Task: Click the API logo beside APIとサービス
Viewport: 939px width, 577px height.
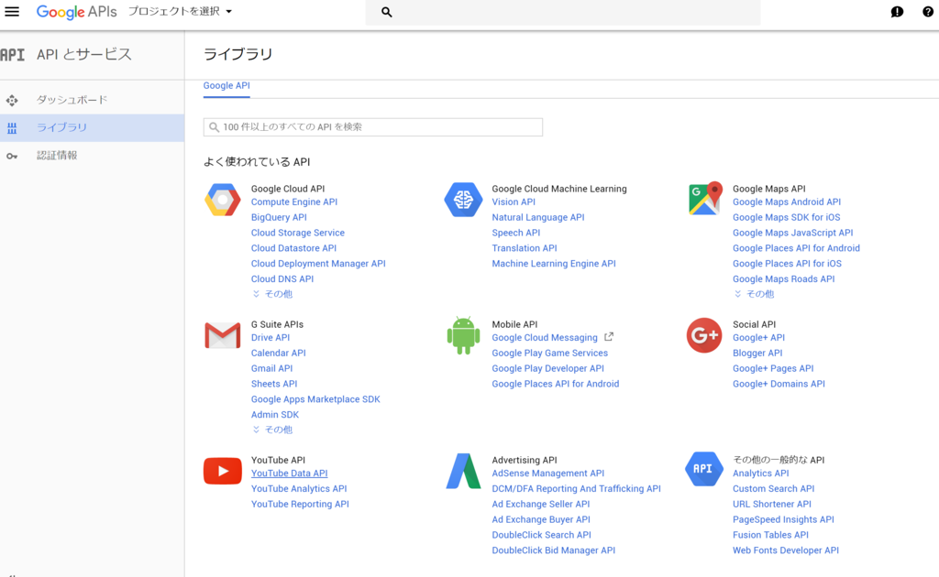Action: pyautogui.click(x=13, y=55)
